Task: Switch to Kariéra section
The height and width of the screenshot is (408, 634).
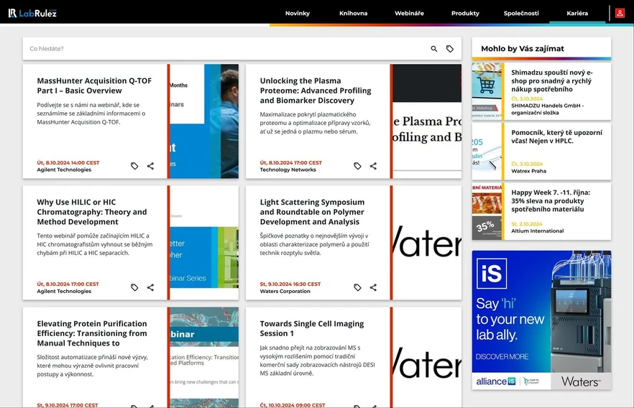Action: pyautogui.click(x=577, y=13)
